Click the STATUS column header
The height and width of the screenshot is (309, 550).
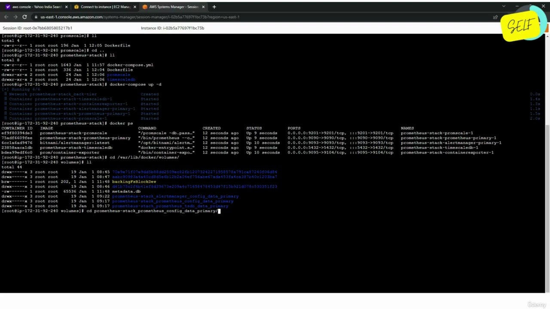tap(254, 128)
